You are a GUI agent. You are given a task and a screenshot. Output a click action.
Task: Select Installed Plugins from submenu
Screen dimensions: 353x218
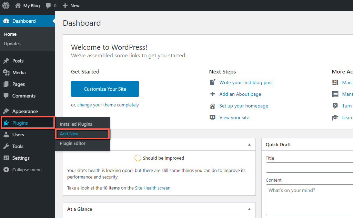coord(76,124)
